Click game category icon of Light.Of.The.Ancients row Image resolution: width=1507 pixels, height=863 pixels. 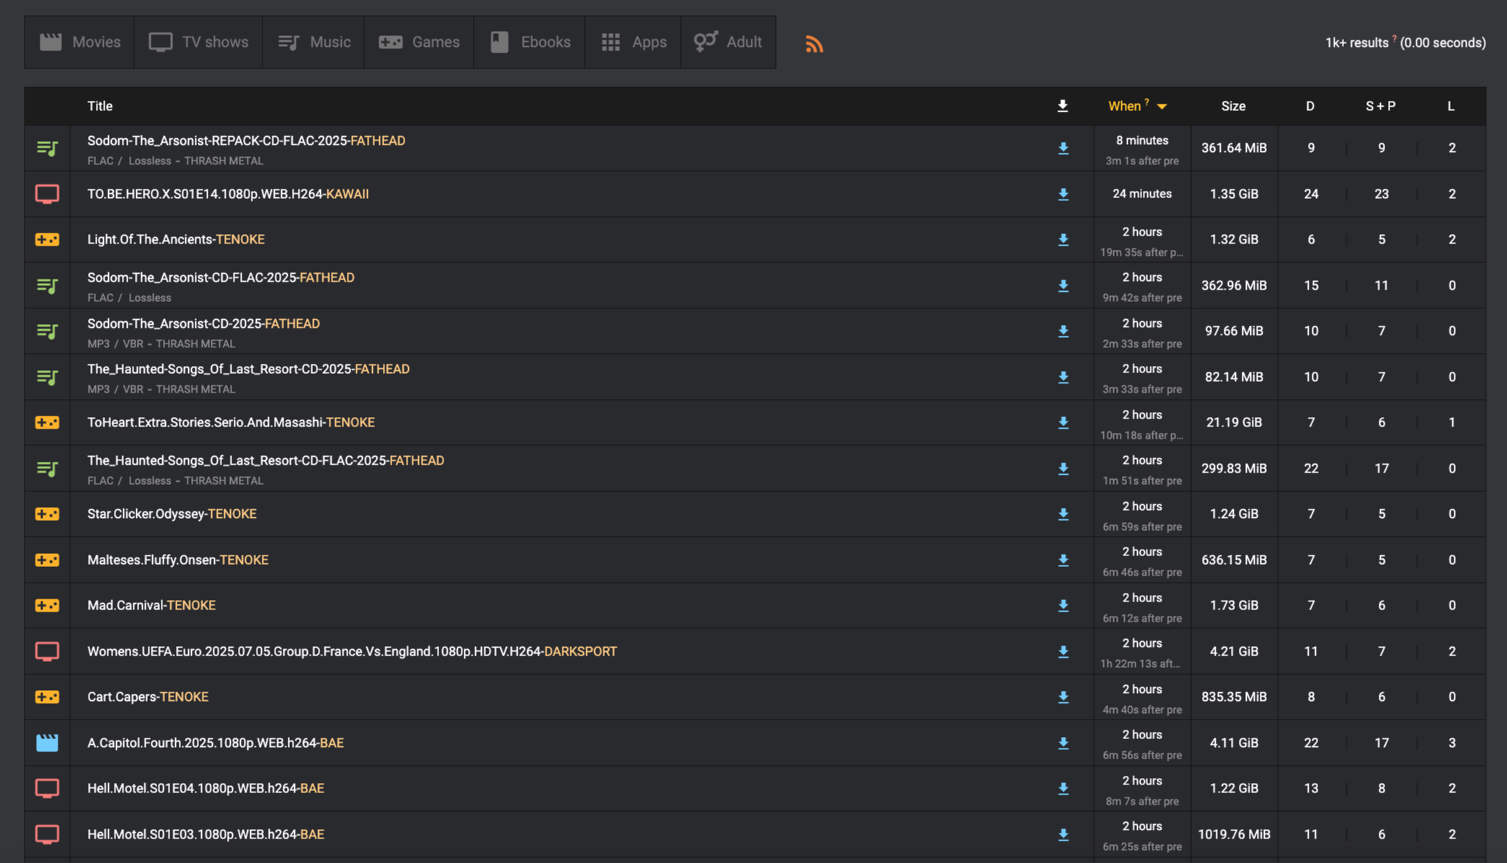coord(48,240)
